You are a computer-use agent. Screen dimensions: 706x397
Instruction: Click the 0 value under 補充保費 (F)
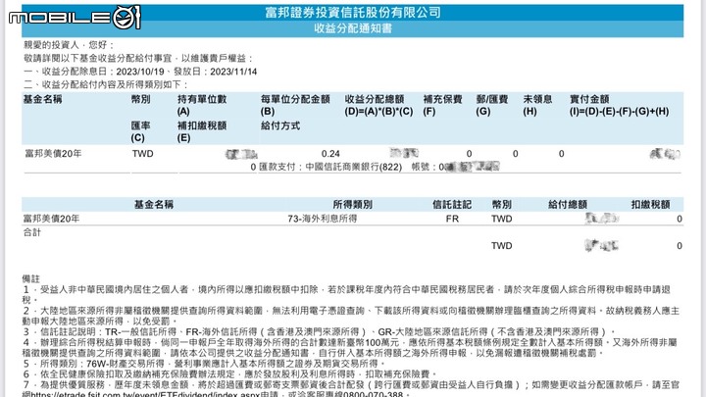(x=469, y=154)
